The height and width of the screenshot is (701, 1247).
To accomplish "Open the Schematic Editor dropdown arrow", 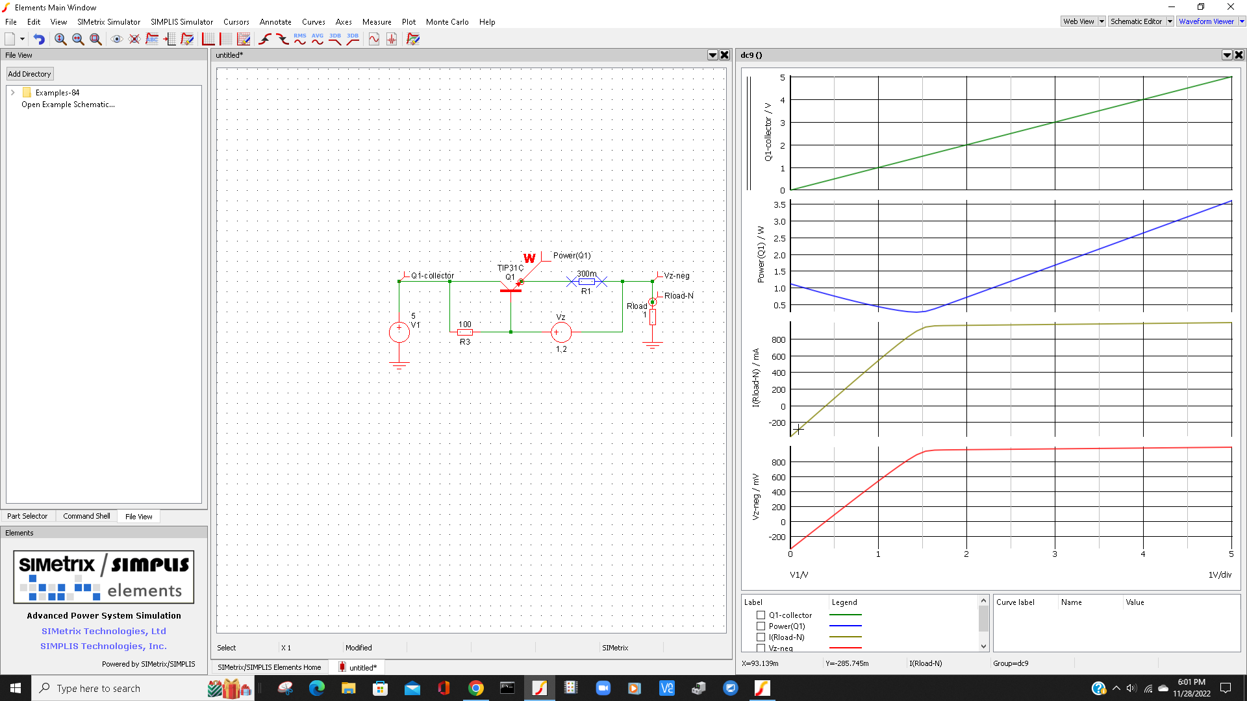I will (1170, 21).
